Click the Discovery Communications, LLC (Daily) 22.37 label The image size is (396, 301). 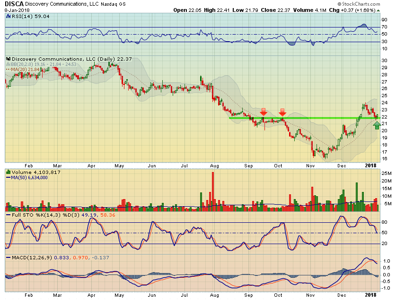[x=72, y=59]
